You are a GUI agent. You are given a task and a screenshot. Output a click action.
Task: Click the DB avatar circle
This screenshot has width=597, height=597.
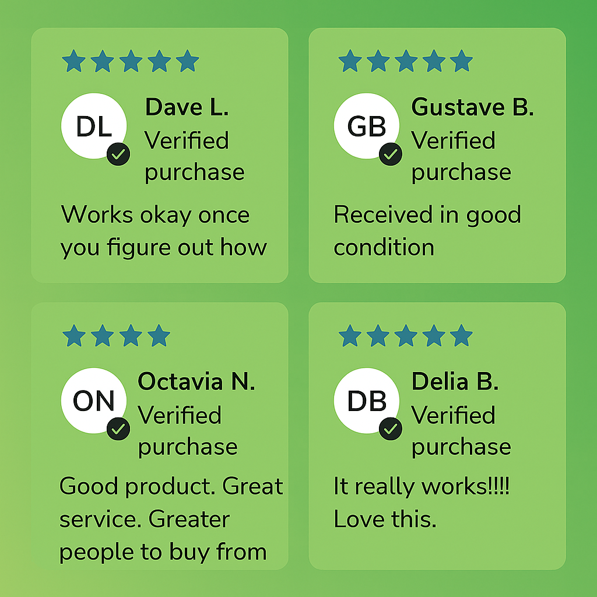pyautogui.click(x=367, y=401)
